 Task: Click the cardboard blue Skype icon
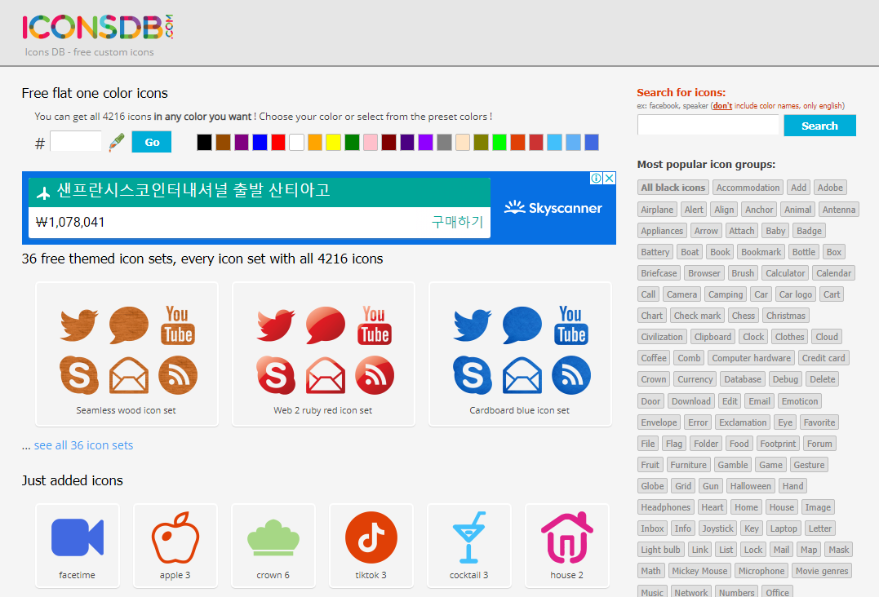473,374
